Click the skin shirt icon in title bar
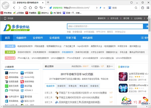The height and width of the screenshot is (108, 151). coord(131,3)
